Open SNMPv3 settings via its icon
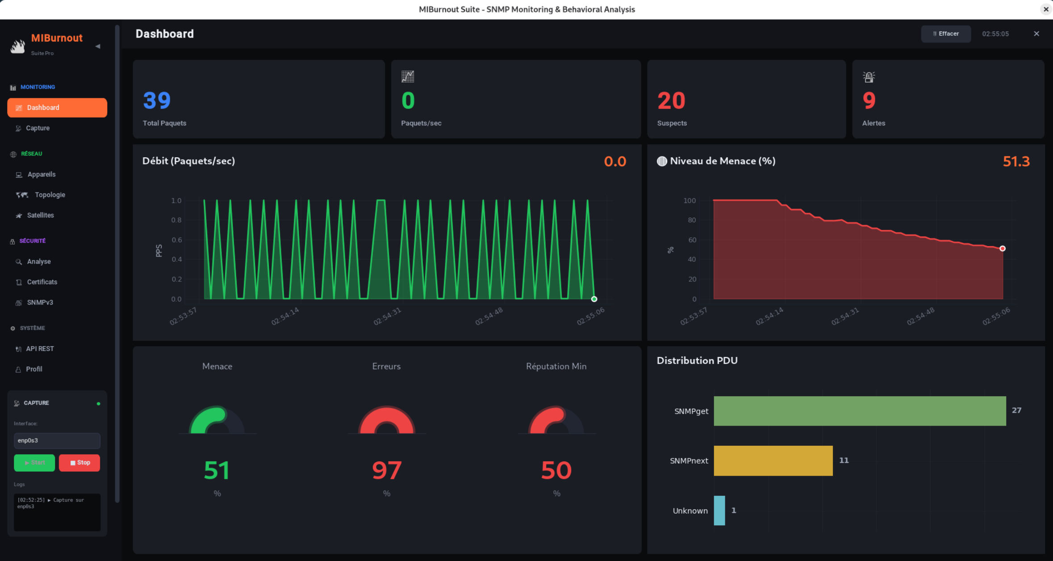Screen dimensions: 1053x561 (19, 302)
